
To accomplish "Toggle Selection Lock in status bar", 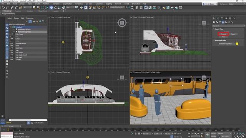I will tap(136, 134).
